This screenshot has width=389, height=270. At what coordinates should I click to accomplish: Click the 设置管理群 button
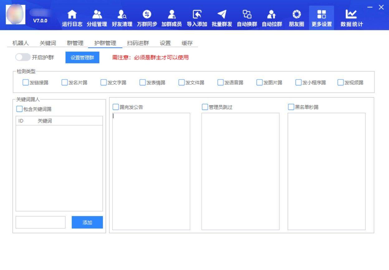click(82, 58)
